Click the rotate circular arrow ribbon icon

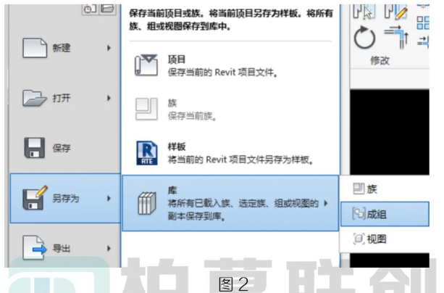(x=364, y=38)
